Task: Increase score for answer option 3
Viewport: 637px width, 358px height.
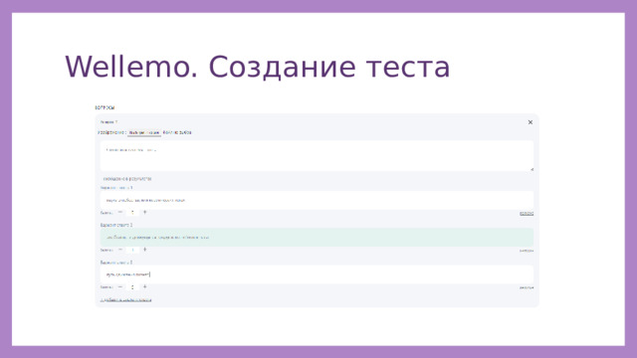Action: [x=145, y=287]
